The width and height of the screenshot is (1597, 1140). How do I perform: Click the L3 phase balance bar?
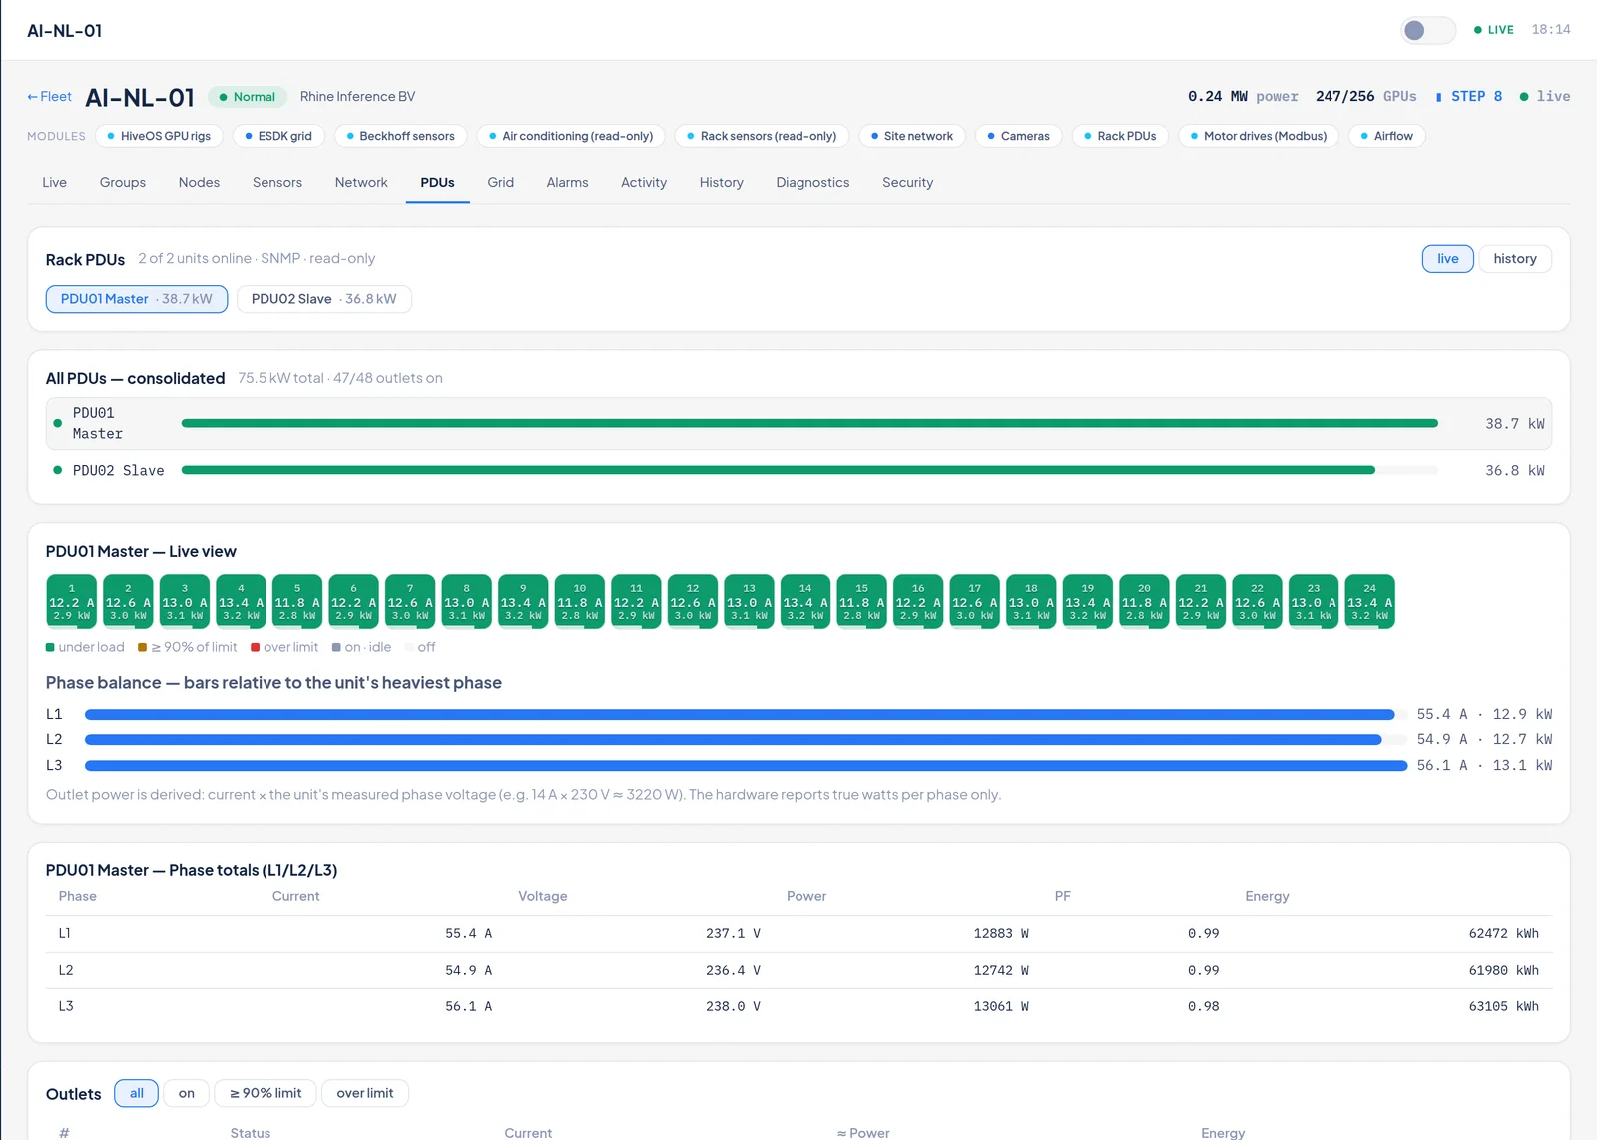click(747, 766)
